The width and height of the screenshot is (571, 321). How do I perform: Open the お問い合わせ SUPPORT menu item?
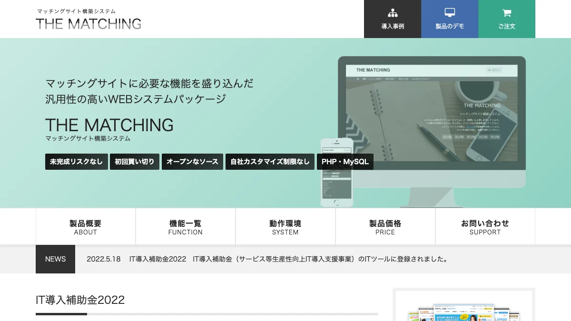pos(485,227)
